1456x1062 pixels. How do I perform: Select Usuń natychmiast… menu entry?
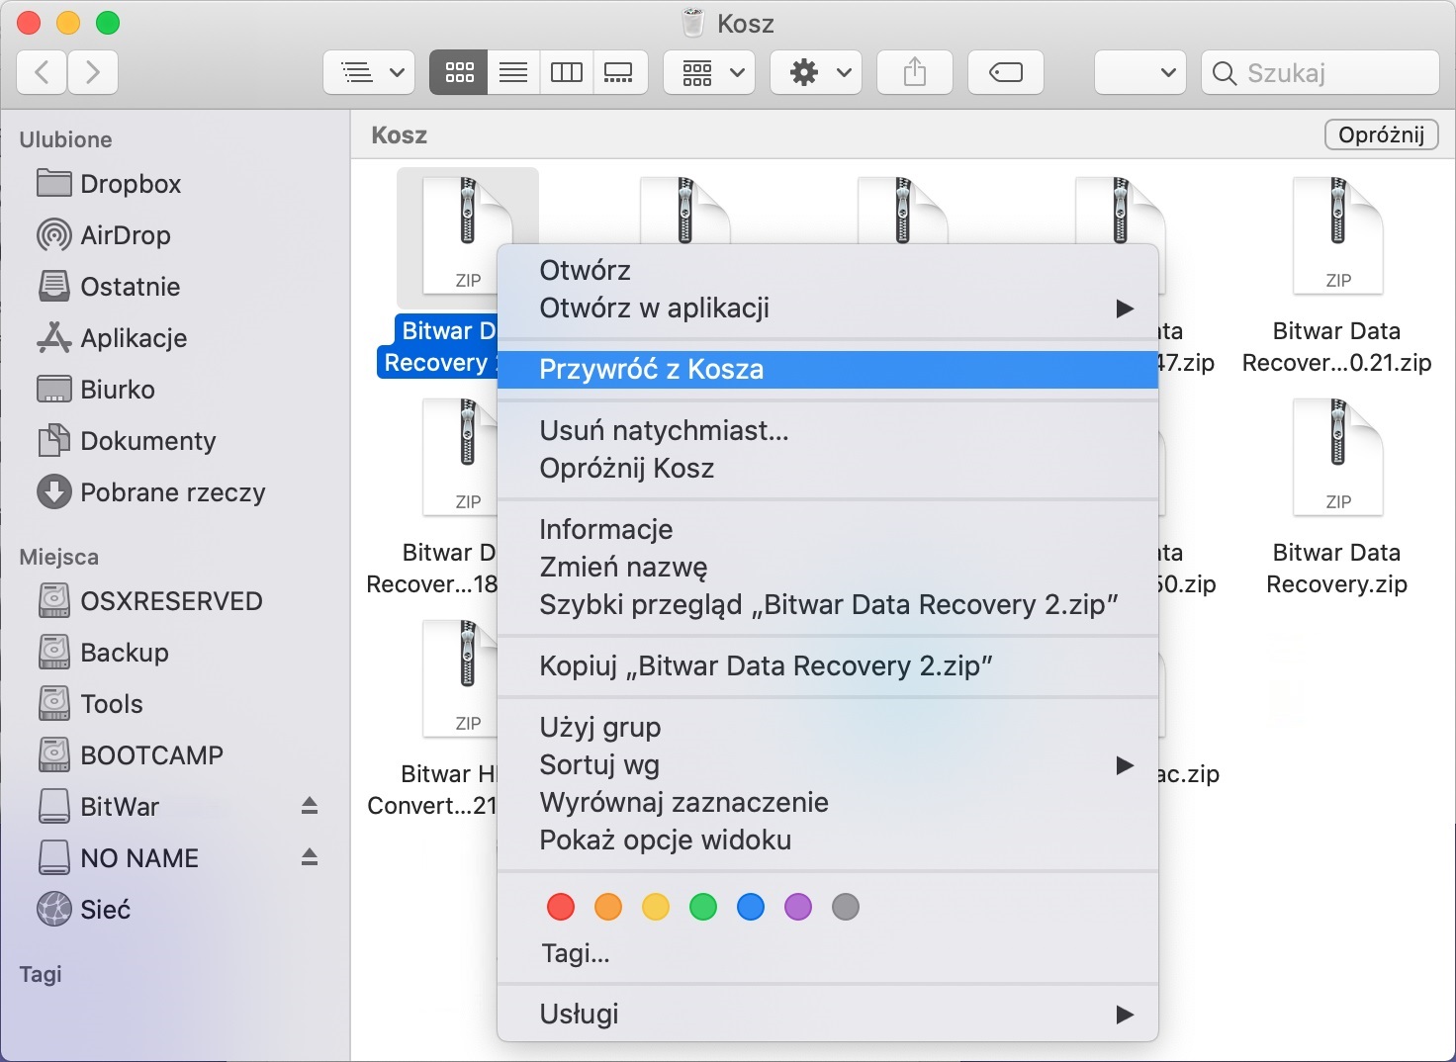tap(664, 431)
